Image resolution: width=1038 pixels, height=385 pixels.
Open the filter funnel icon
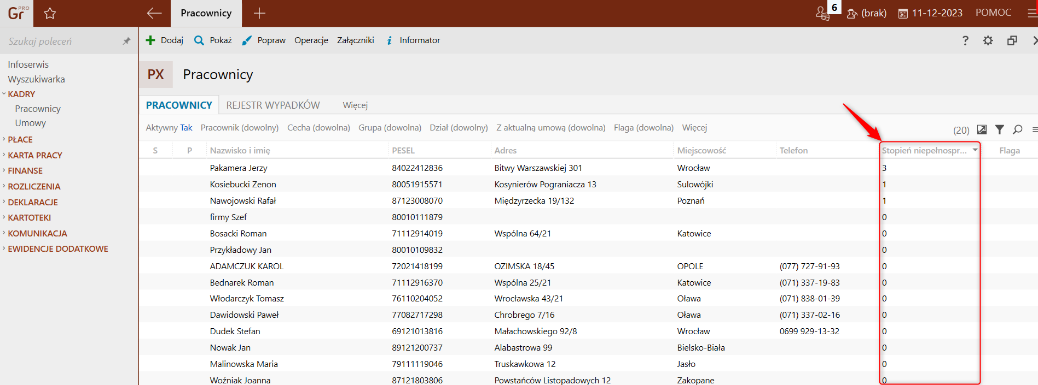click(x=999, y=129)
